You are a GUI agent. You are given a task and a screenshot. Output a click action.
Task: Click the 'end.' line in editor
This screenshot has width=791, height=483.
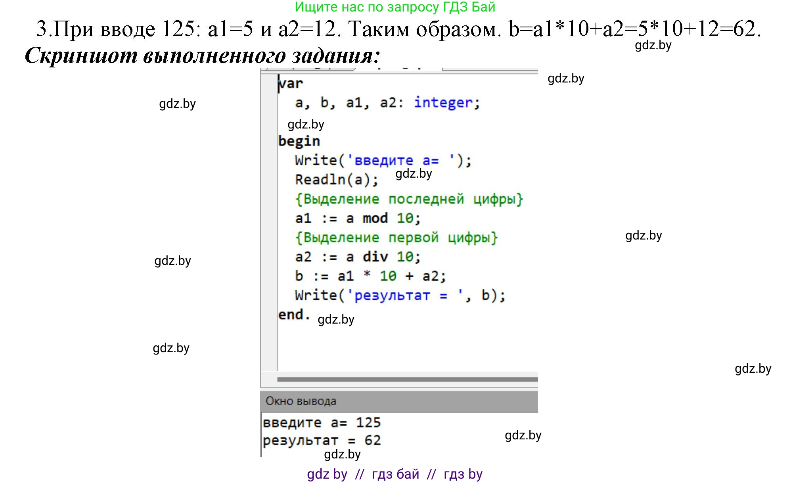pyautogui.click(x=293, y=315)
